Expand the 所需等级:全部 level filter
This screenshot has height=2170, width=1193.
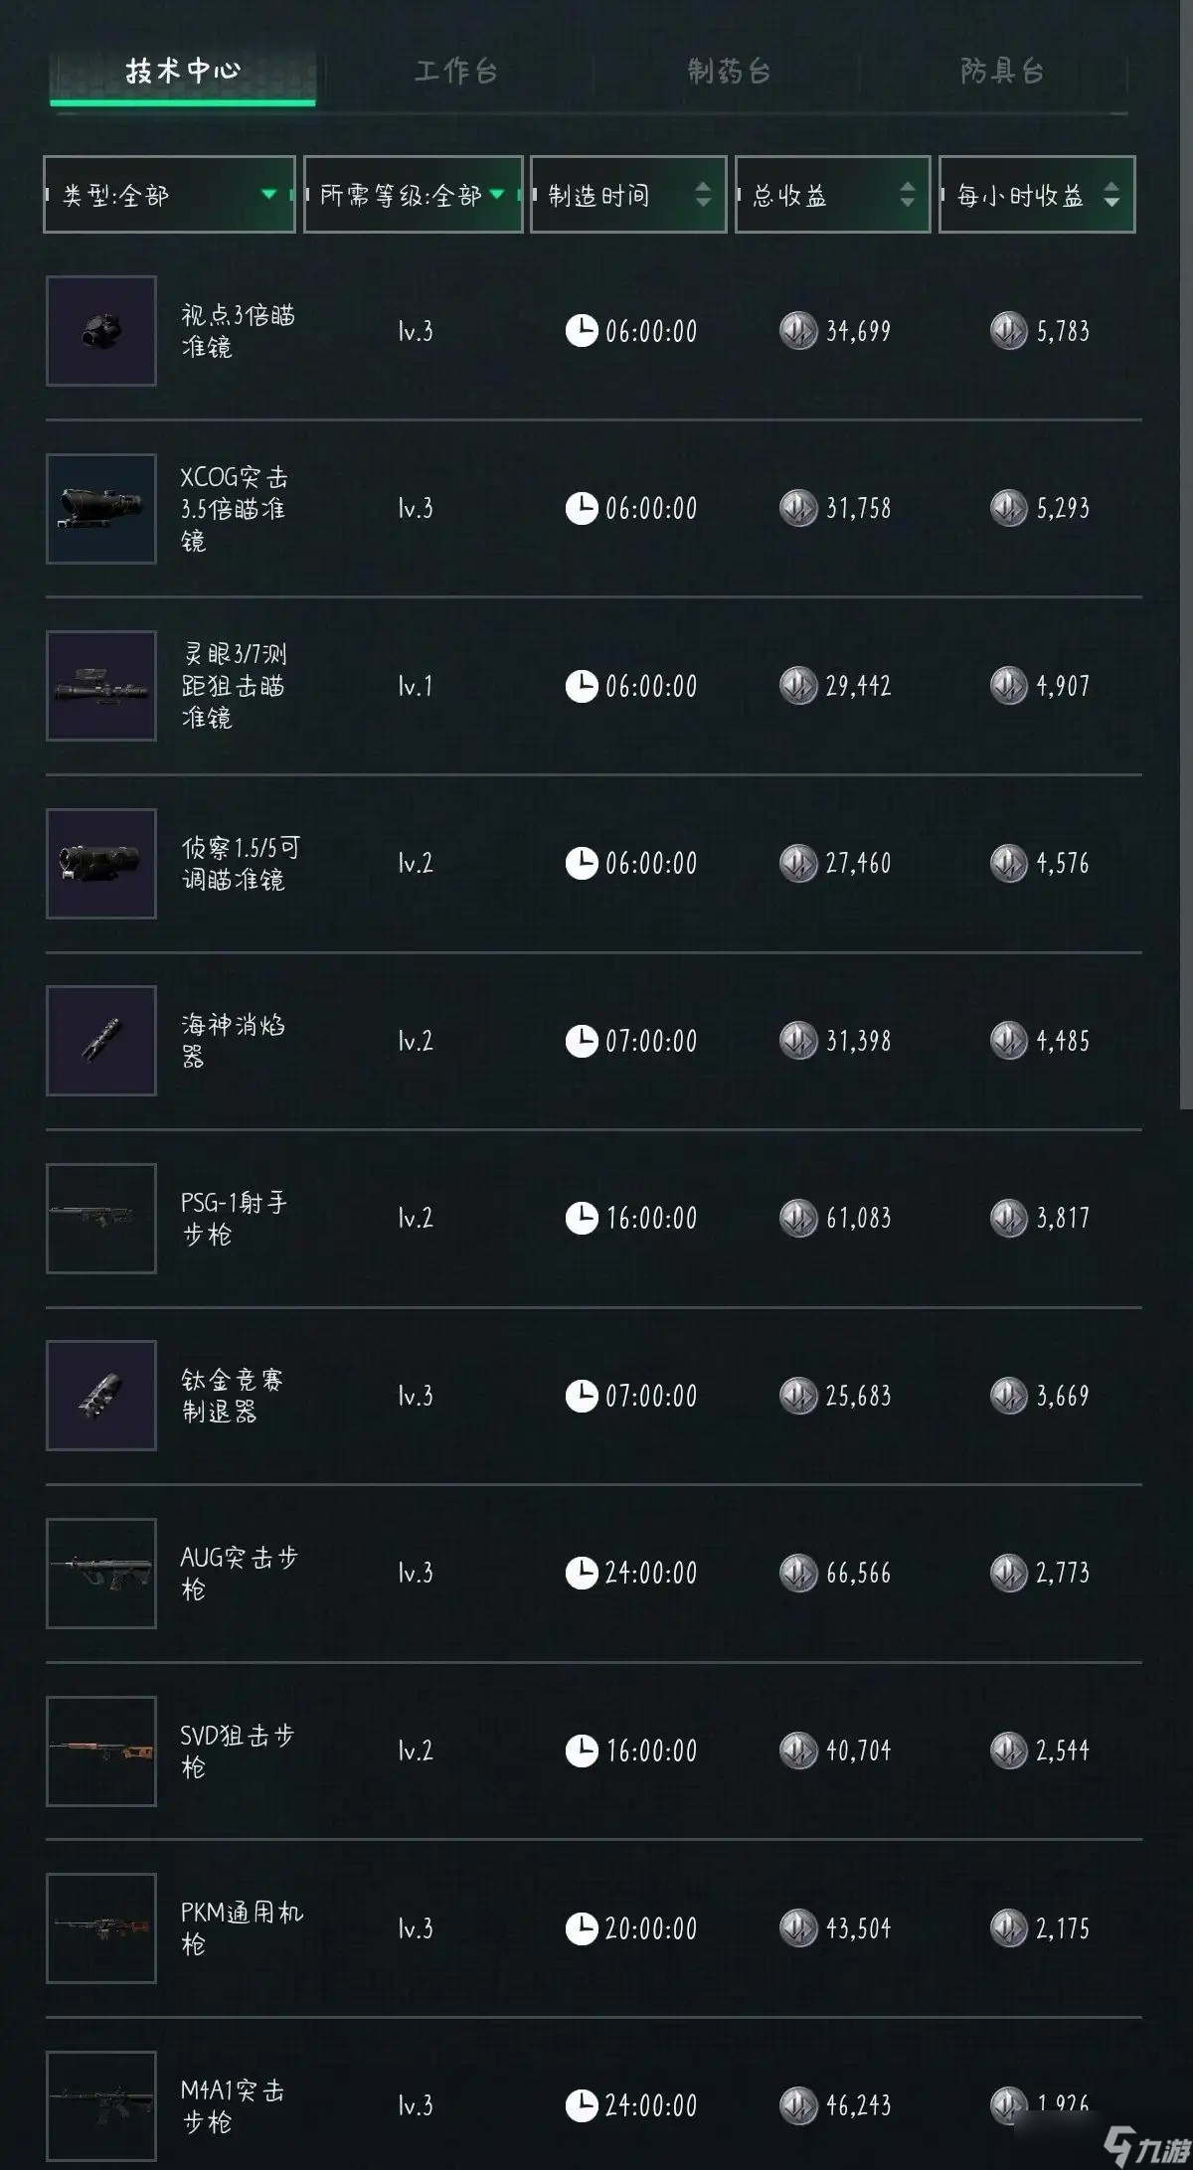(x=414, y=195)
